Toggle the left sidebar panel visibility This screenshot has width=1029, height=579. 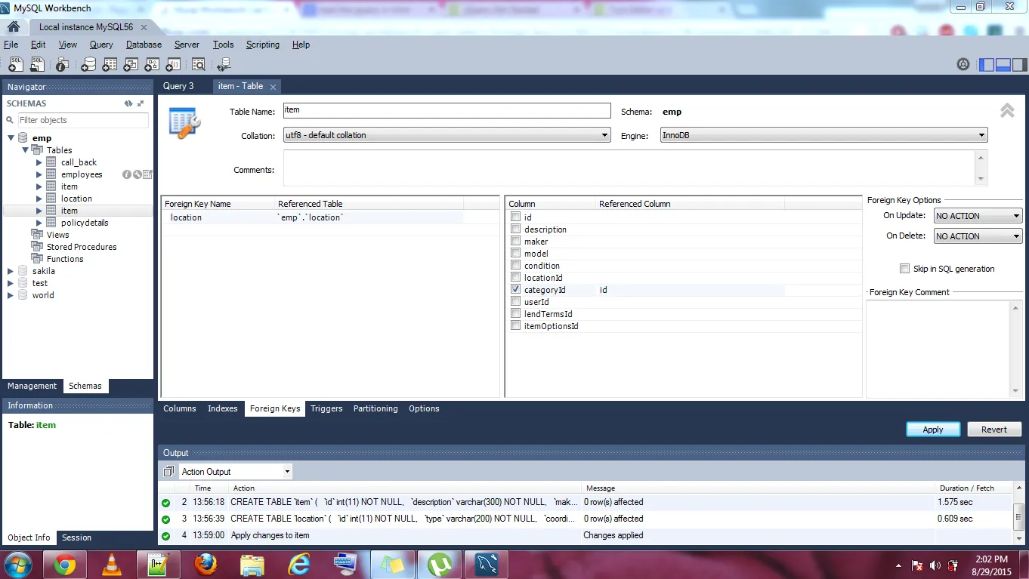987,64
